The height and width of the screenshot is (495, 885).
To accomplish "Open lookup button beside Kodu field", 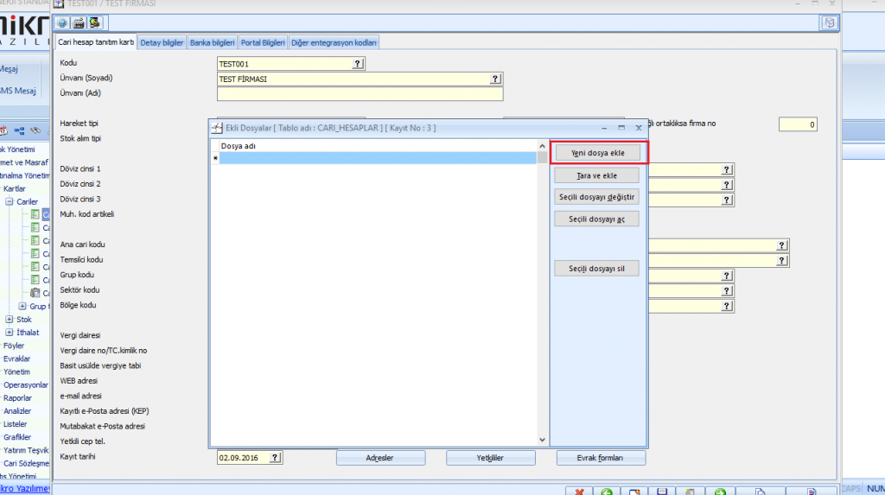I will coord(359,64).
